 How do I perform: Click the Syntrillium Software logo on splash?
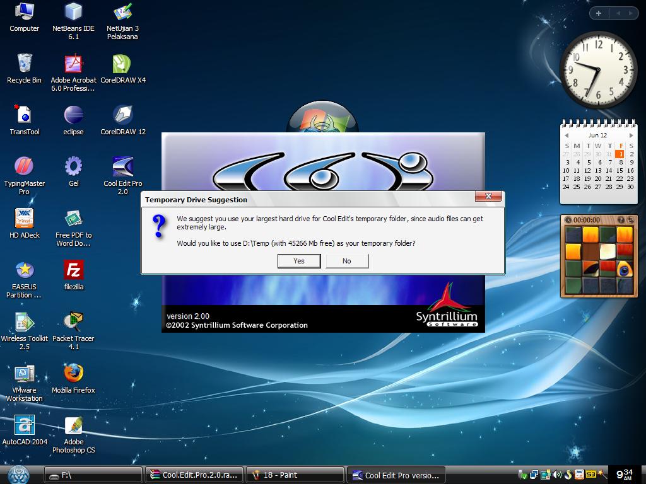pyautogui.click(x=447, y=306)
